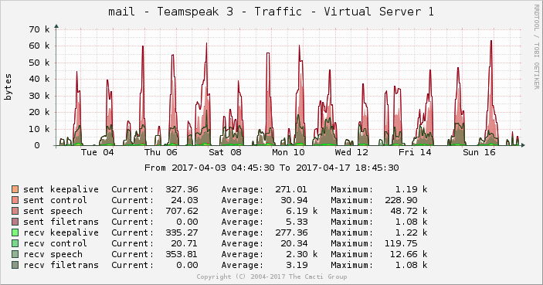The width and height of the screenshot is (543, 285).
Task: Click sent keepalive current value 327.36
Action: click(x=182, y=189)
